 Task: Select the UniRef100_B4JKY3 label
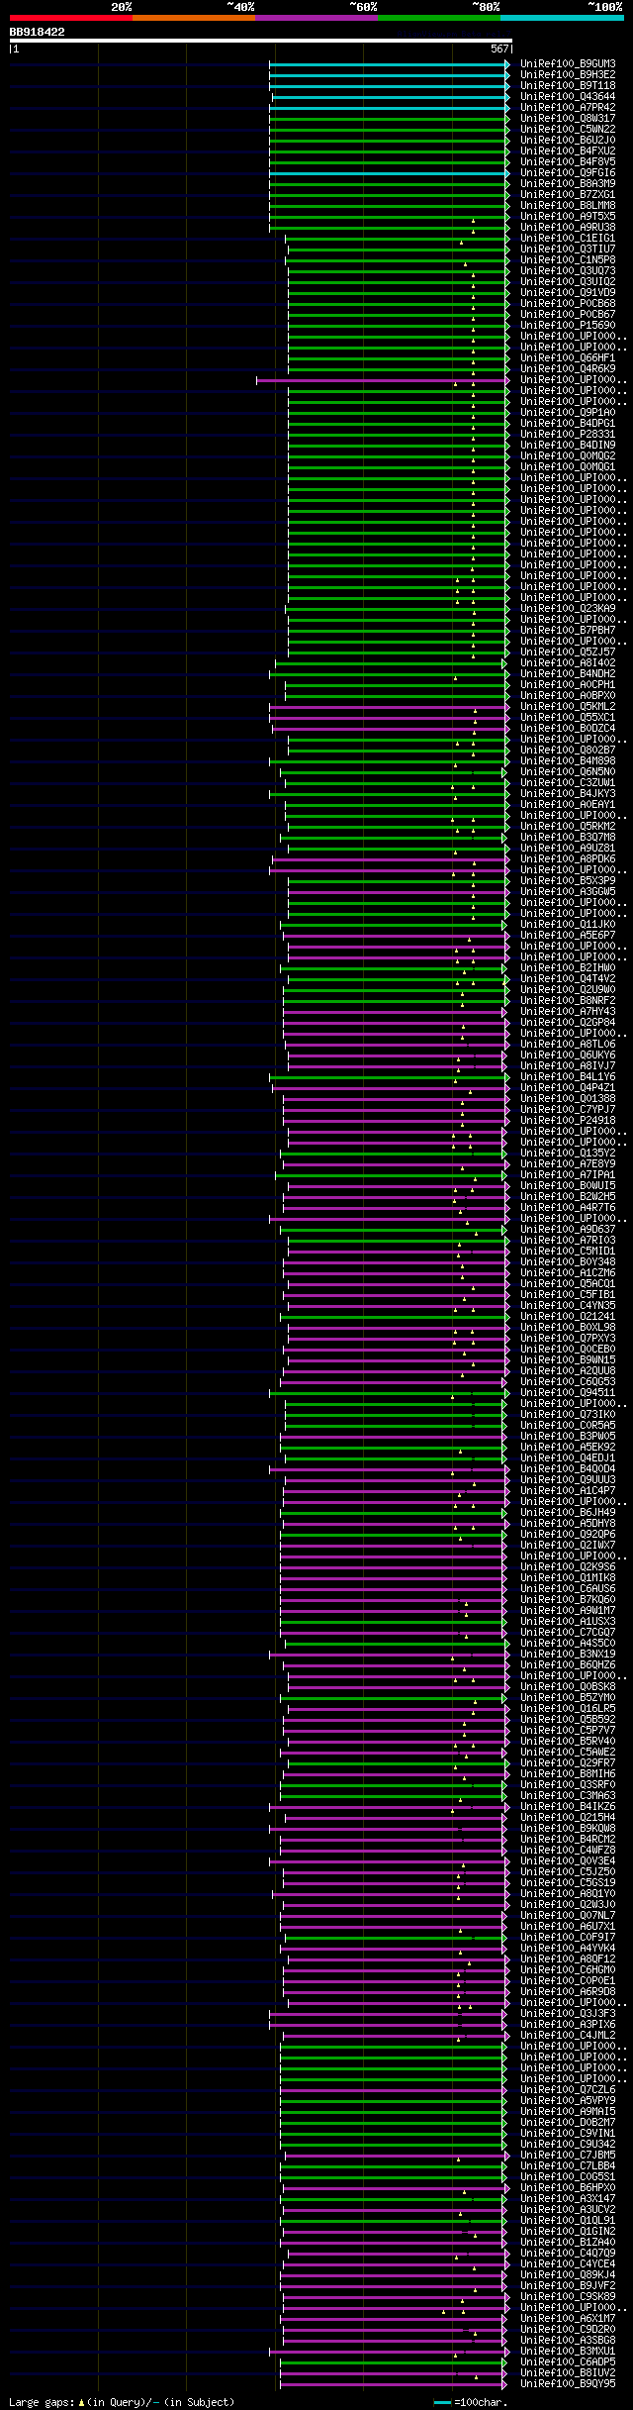pos(568,794)
